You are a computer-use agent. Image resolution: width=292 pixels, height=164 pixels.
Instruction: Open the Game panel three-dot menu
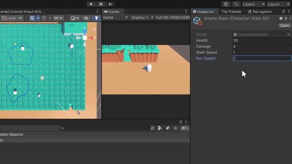click(186, 11)
